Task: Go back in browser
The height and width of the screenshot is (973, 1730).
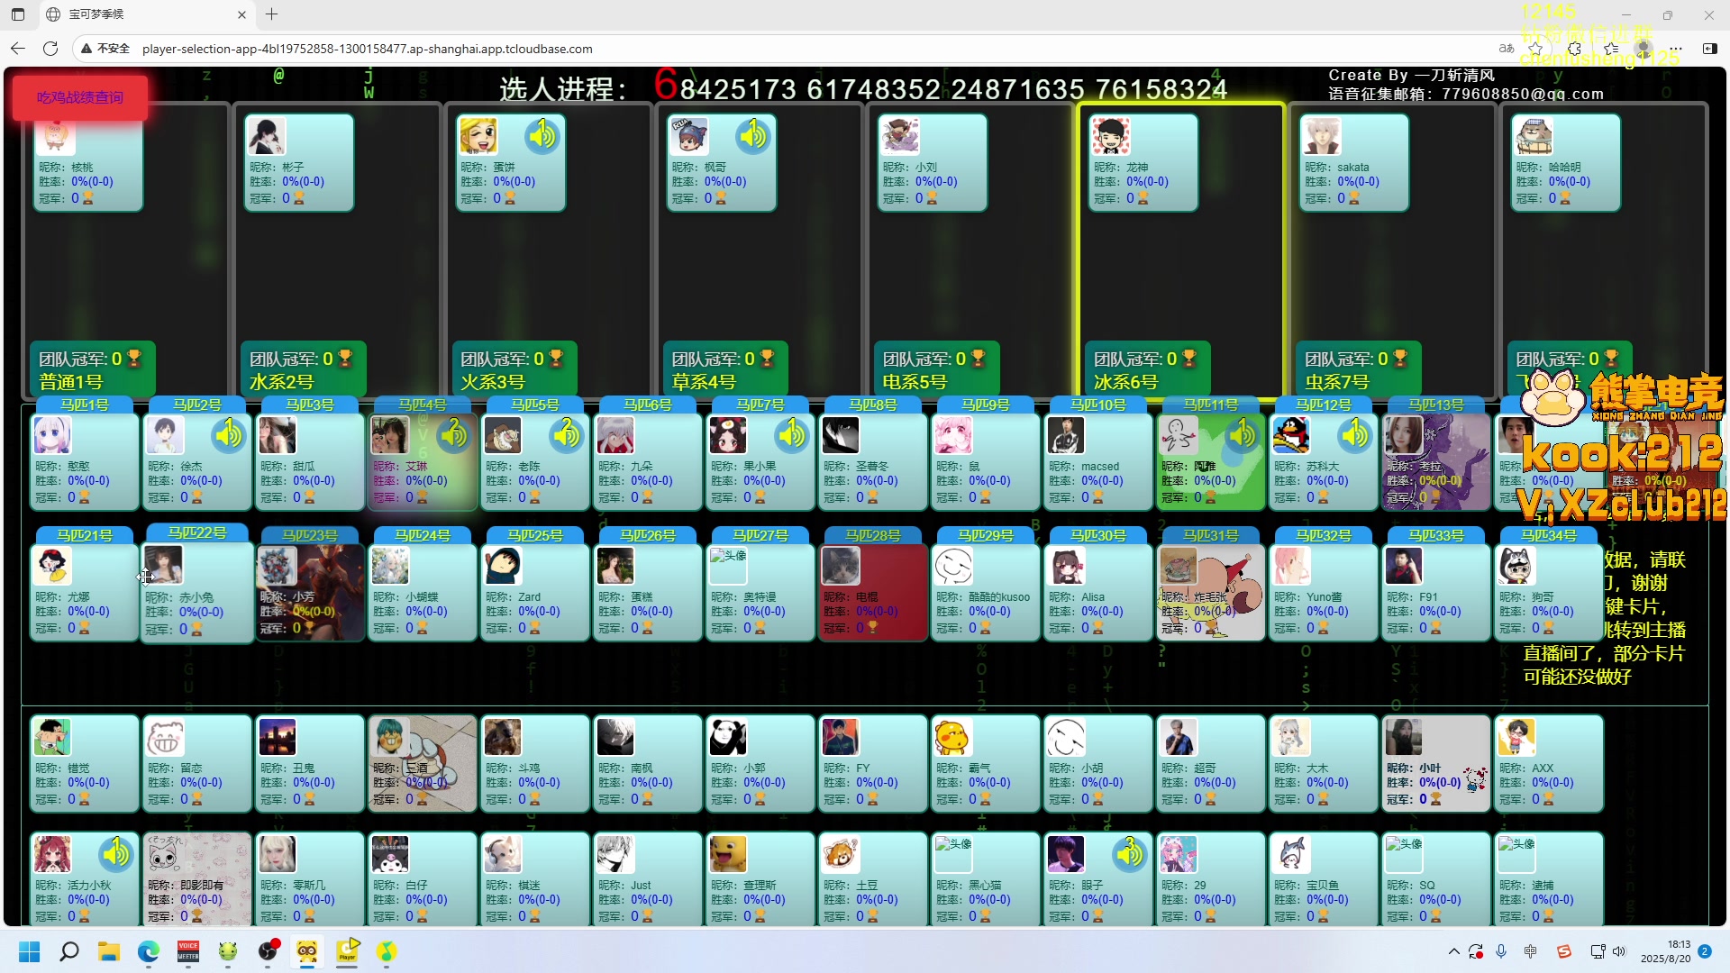Action: 18,49
